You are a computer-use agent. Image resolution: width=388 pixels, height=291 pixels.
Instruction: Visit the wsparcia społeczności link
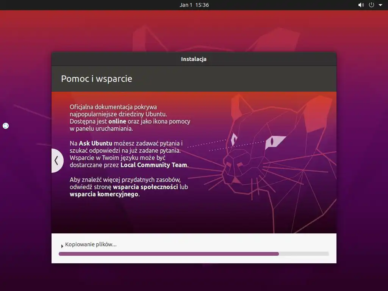coord(145,187)
